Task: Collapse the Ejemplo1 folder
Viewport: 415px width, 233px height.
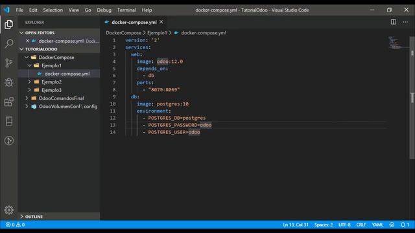Action: [29, 65]
